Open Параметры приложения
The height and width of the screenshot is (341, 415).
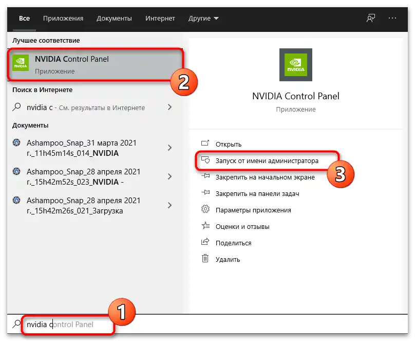[x=253, y=210]
